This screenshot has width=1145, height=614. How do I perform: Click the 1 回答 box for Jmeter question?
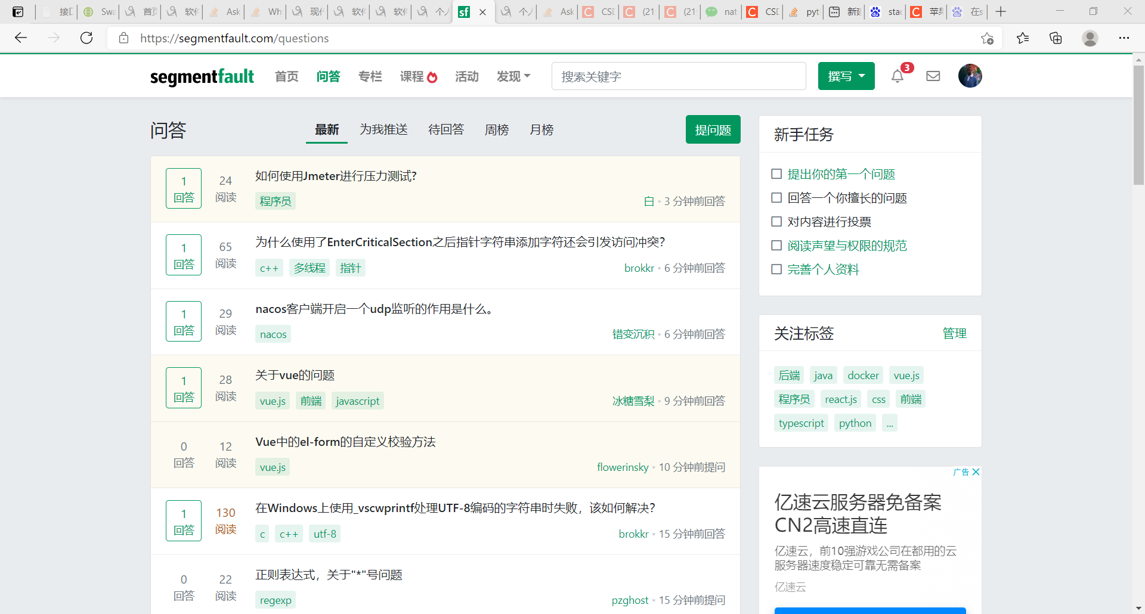(184, 188)
